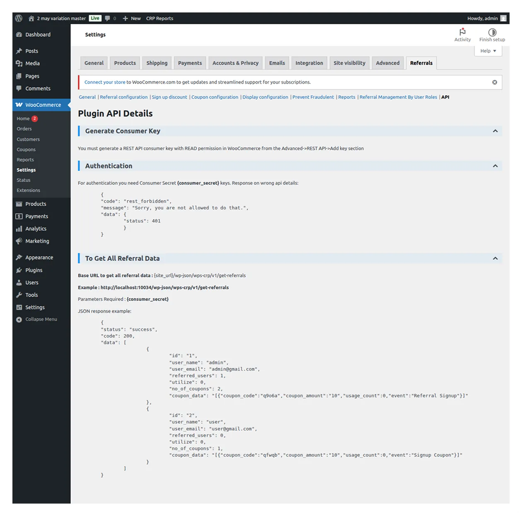Open the Help dropdown
The image size is (522, 516).
[488, 51]
